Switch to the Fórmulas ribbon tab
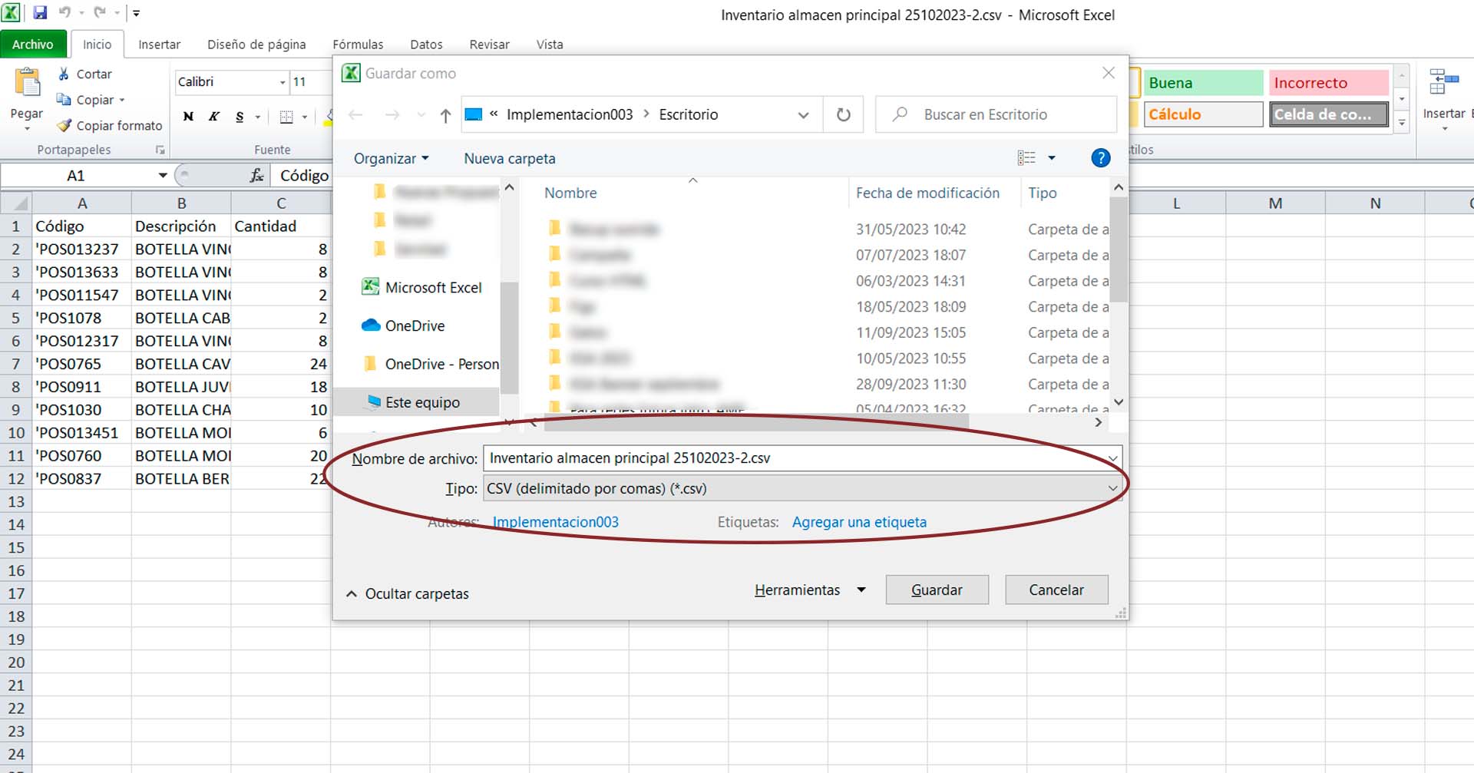The image size is (1474, 773). (x=358, y=45)
